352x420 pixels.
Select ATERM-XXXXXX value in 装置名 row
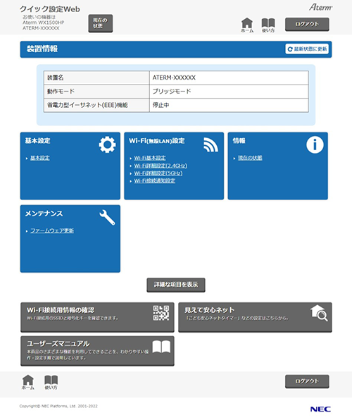pyautogui.click(x=174, y=78)
